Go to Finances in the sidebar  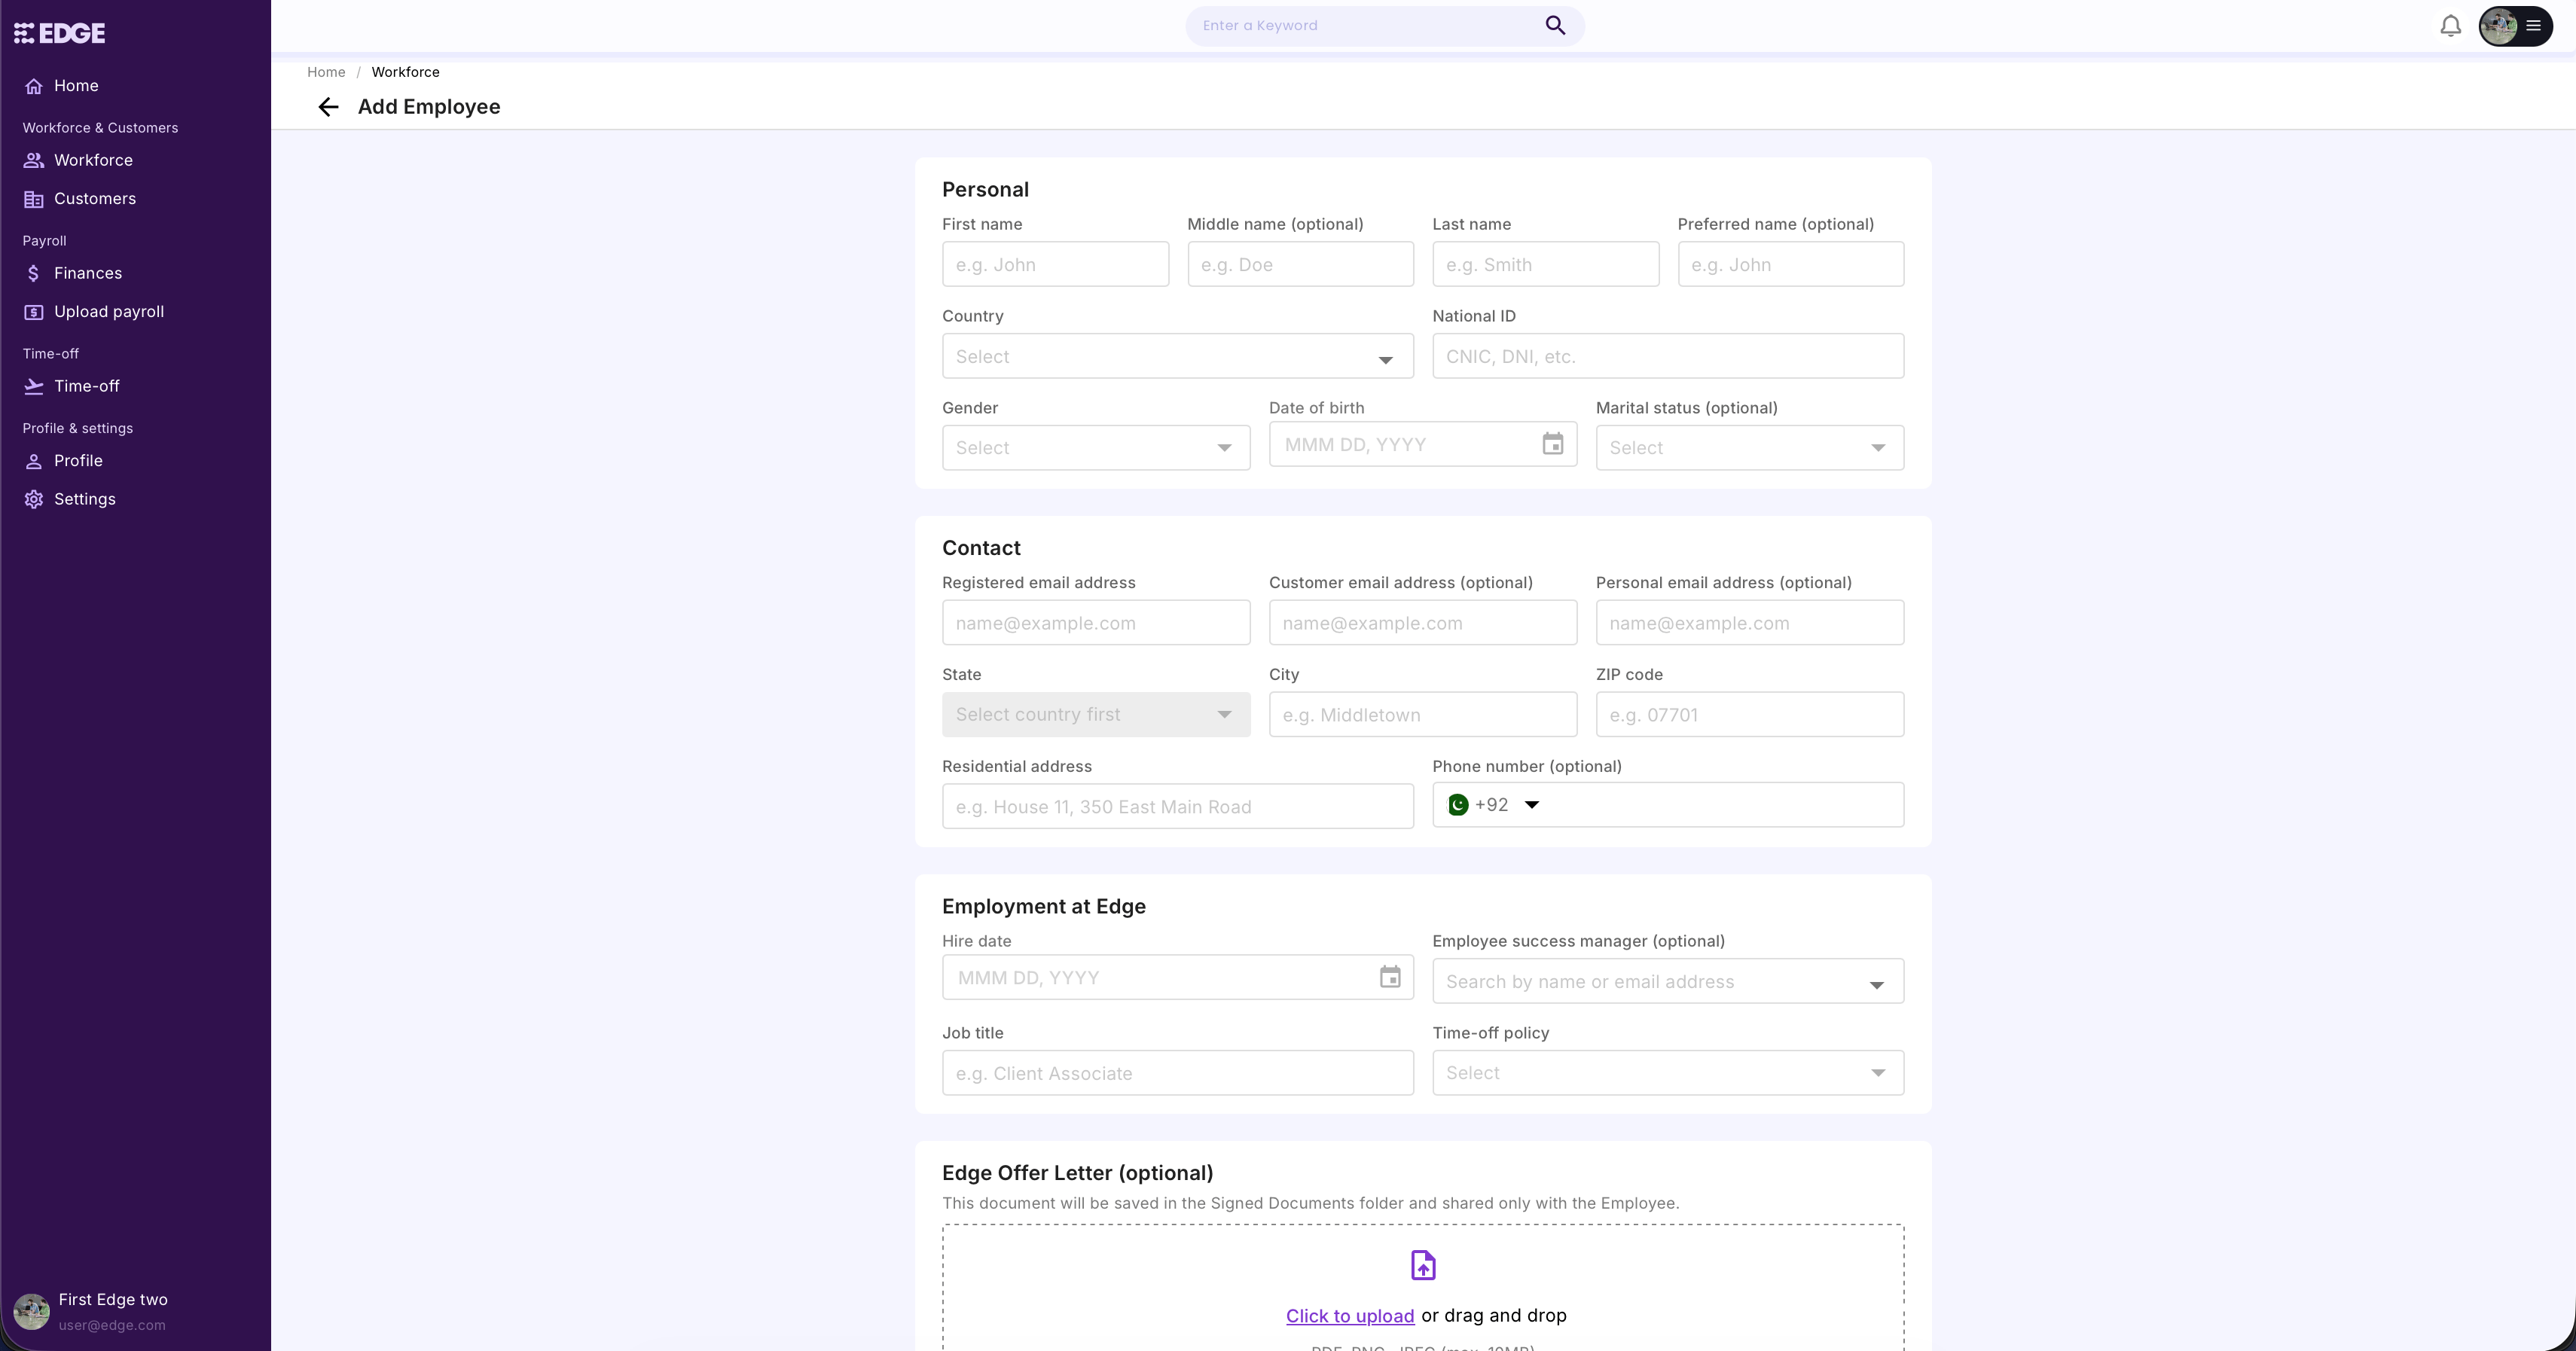click(x=88, y=273)
